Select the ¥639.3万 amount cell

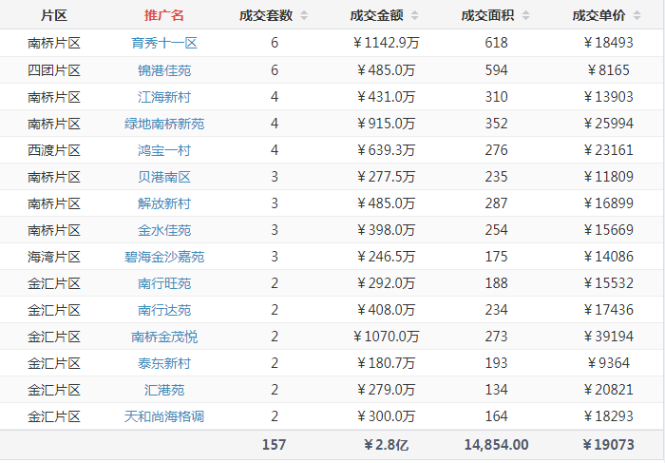tap(386, 150)
